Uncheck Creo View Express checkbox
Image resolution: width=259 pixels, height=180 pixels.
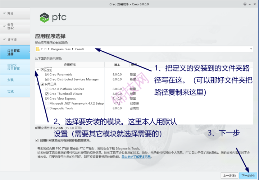(x=47, y=99)
